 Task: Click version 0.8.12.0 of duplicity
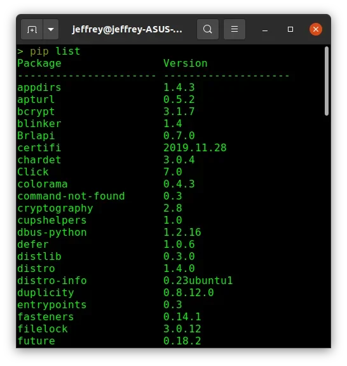pyautogui.click(x=189, y=293)
